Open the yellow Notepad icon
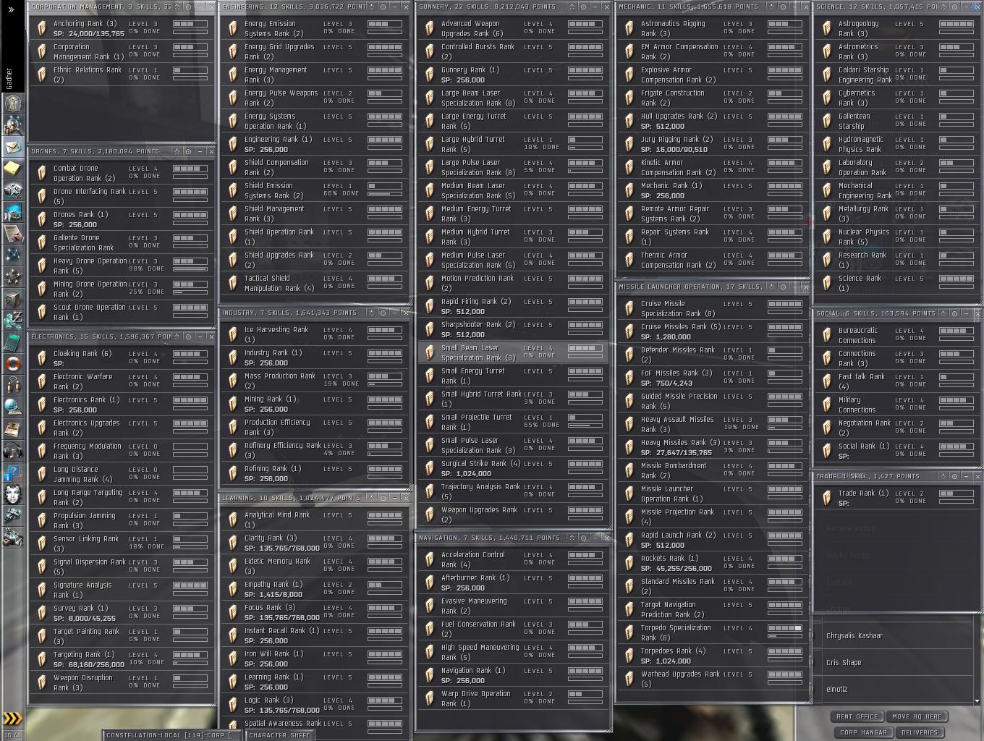Screen dimensions: 984x741 [x=12, y=168]
